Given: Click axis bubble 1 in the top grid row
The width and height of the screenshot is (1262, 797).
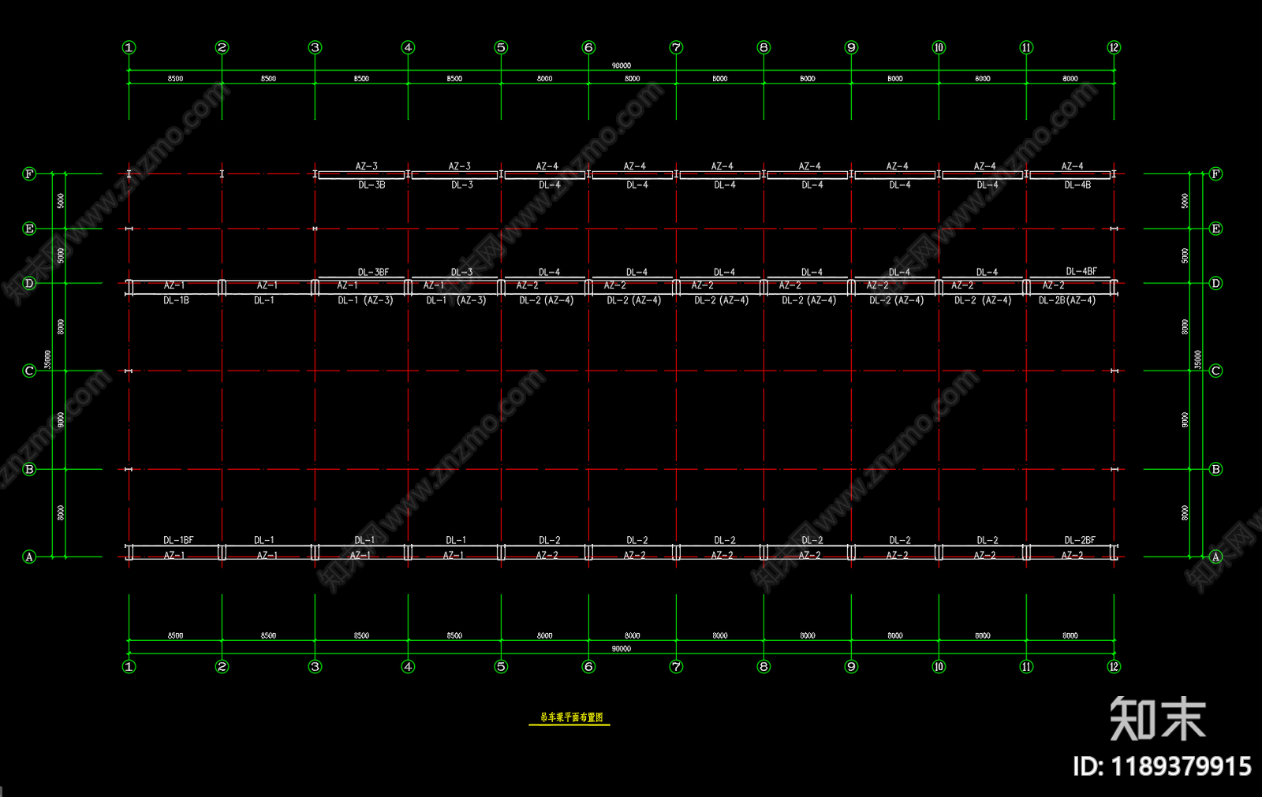Looking at the screenshot, I should [129, 47].
